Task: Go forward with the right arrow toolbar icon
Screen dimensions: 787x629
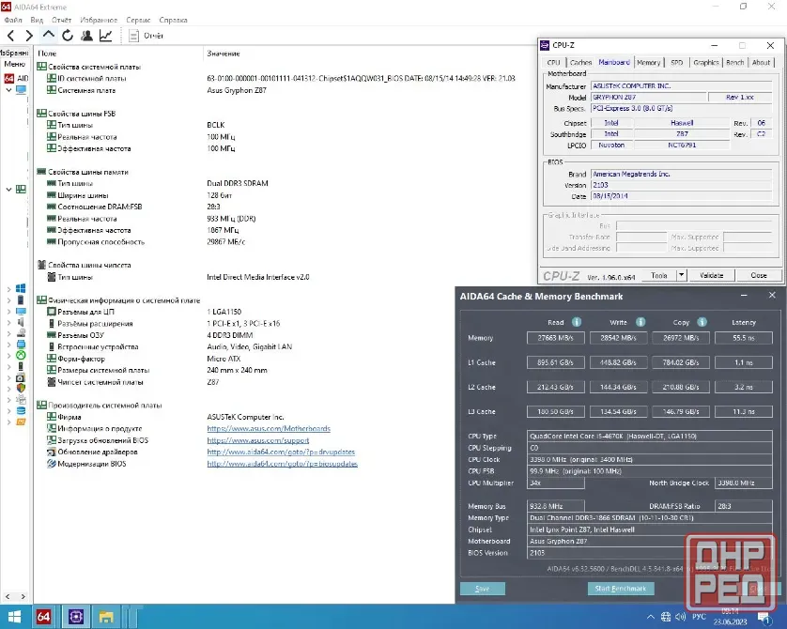Action: click(29, 36)
